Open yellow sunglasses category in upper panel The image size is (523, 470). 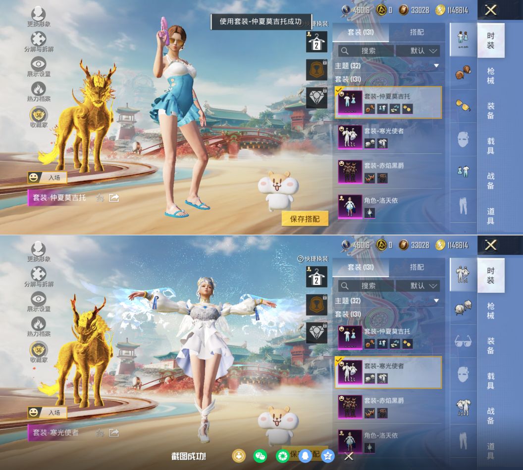pyautogui.click(x=463, y=104)
